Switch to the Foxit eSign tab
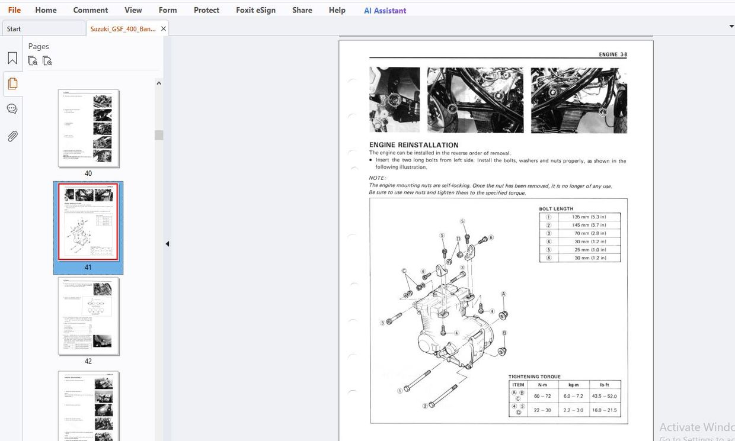Image resolution: width=735 pixels, height=441 pixels. click(x=255, y=9)
